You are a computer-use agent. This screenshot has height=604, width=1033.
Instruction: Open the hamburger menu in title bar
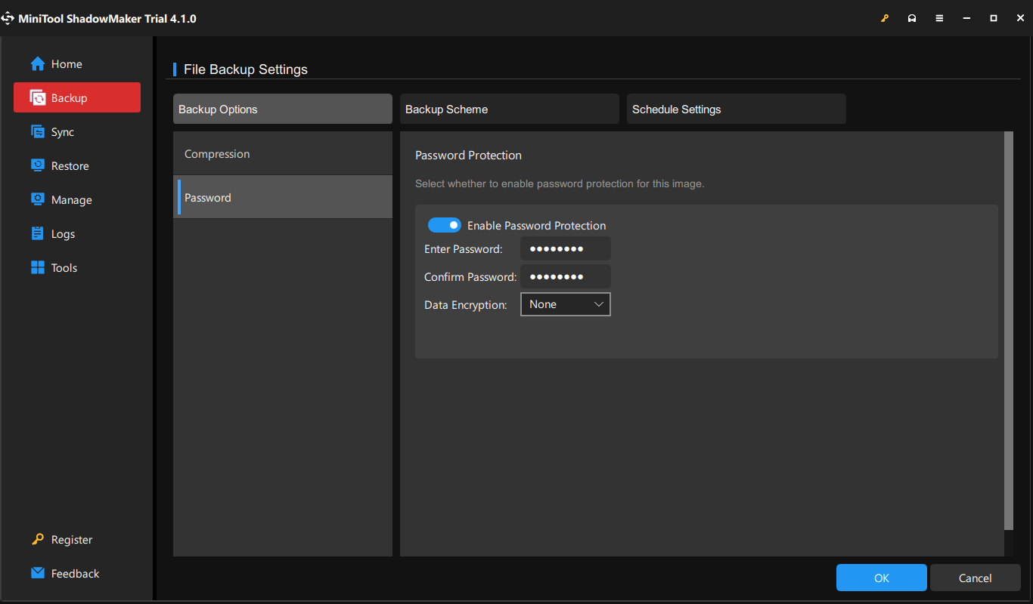939,18
